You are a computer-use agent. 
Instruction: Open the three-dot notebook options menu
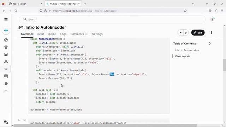[211, 33]
